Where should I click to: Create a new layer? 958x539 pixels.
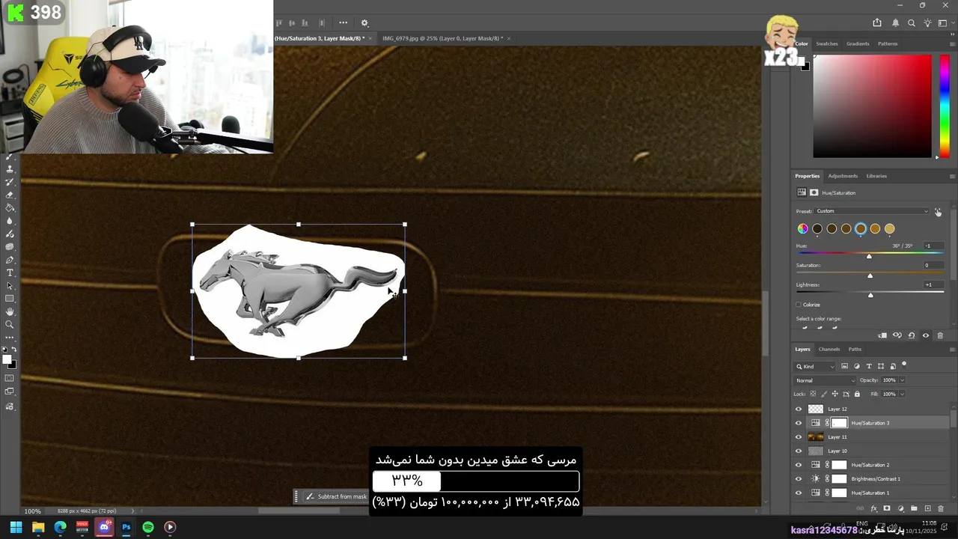(x=928, y=508)
